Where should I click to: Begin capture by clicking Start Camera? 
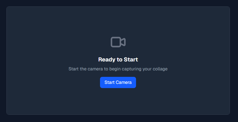coord(118,82)
